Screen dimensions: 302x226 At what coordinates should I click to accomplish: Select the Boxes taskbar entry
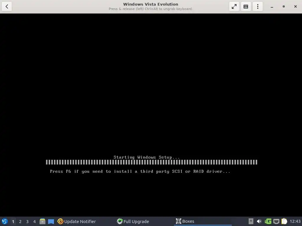(203, 221)
